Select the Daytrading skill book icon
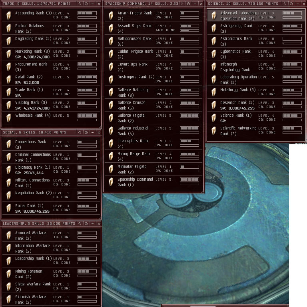 pos(8,41)
